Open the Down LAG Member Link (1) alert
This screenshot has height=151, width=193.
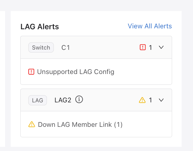80,124
